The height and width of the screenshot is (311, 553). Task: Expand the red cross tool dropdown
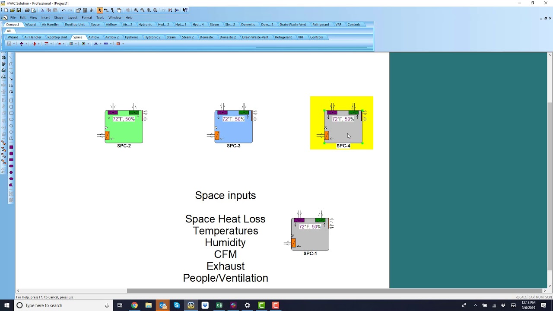click(39, 44)
